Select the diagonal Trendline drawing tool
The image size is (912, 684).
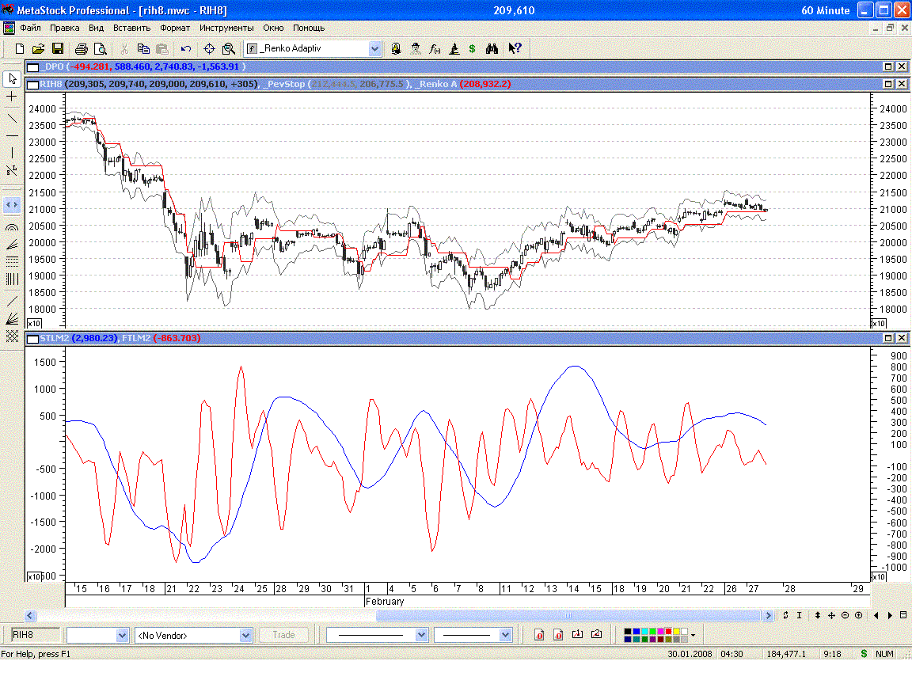pos(12,119)
